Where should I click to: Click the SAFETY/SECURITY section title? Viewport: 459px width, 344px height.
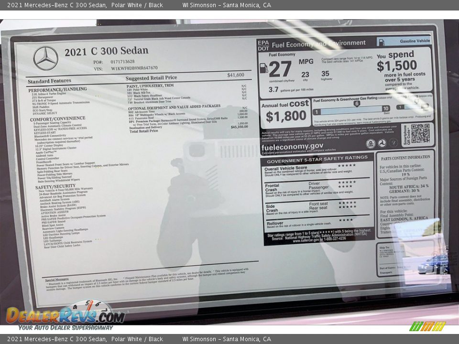[55, 187]
